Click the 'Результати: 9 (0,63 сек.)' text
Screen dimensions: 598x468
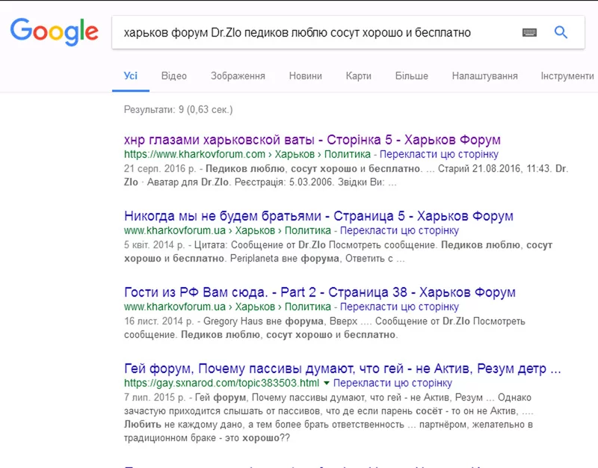(178, 109)
